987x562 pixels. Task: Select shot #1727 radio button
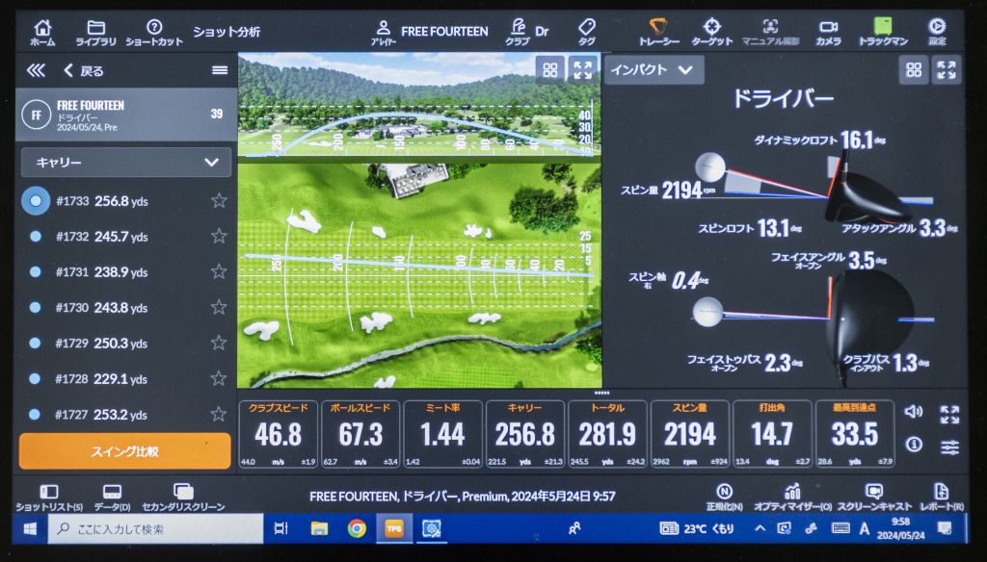click(x=36, y=414)
